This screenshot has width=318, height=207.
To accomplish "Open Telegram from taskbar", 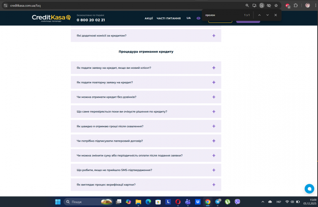I will pyautogui.click(x=218, y=202).
